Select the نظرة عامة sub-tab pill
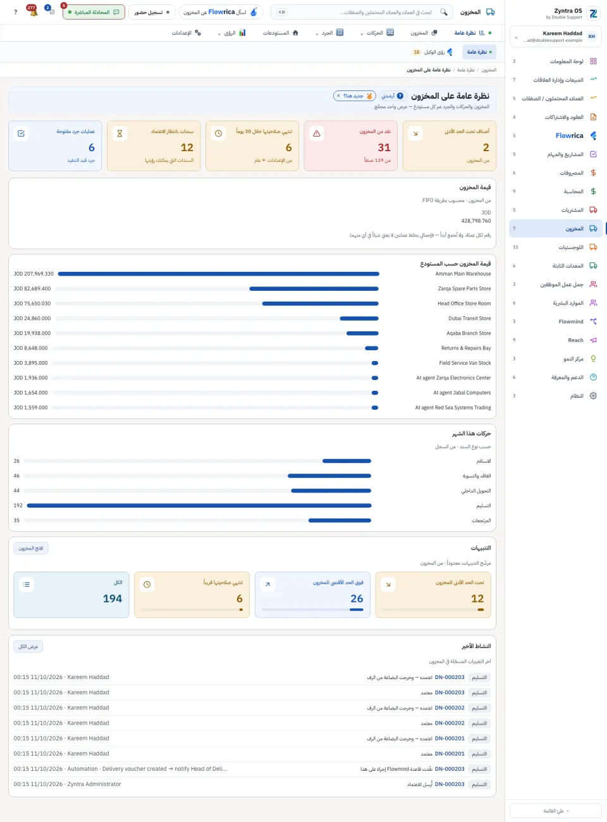The height and width of the screenshot is (822, 607). point(479,52)
